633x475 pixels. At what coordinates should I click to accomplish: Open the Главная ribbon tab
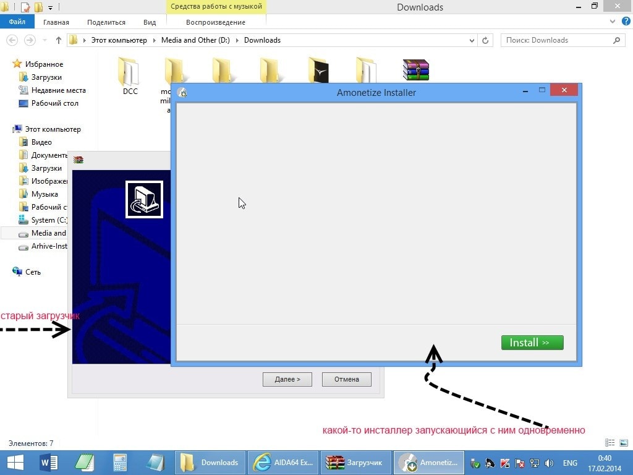pos(56,22)
